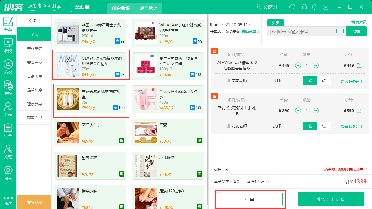Click the headset customer service icon
The width and height of the screenshot is (372, 209).
[292, 7]
